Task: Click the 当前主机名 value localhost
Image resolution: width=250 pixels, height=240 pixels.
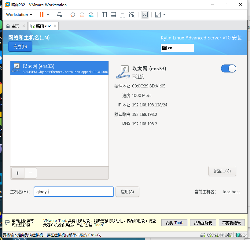Action: 231,192
